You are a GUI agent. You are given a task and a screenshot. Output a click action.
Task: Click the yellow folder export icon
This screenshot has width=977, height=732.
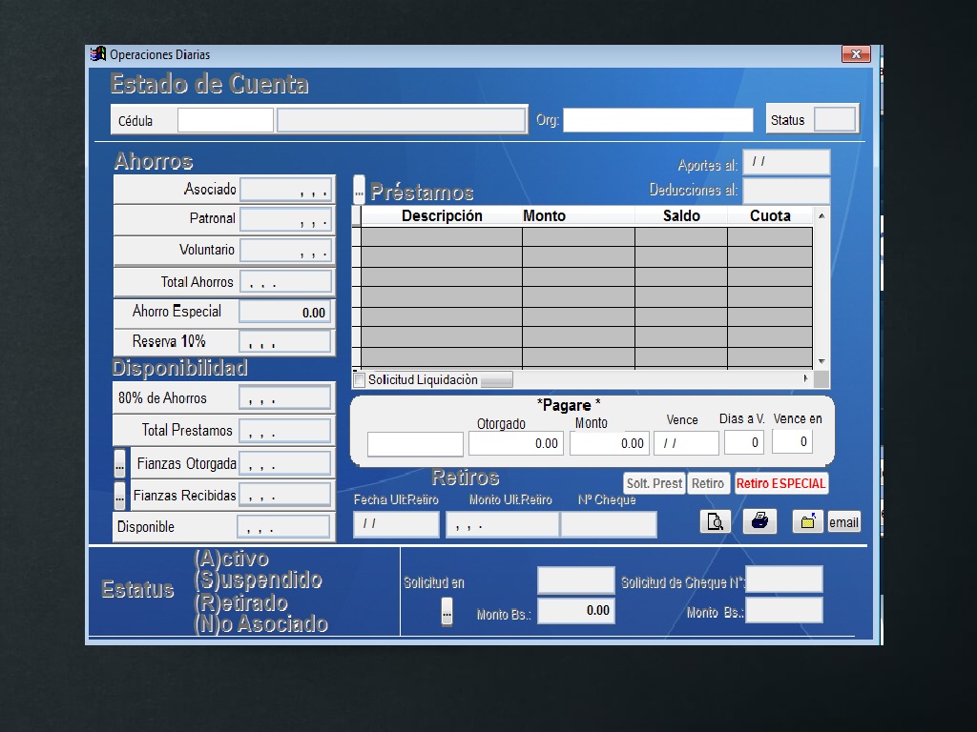(x=807, y=521)
